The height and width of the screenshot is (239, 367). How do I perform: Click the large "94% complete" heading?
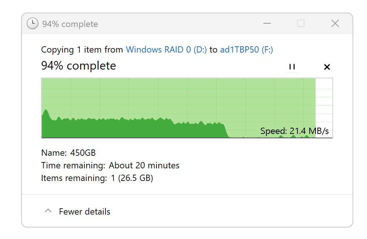point(78,66)
